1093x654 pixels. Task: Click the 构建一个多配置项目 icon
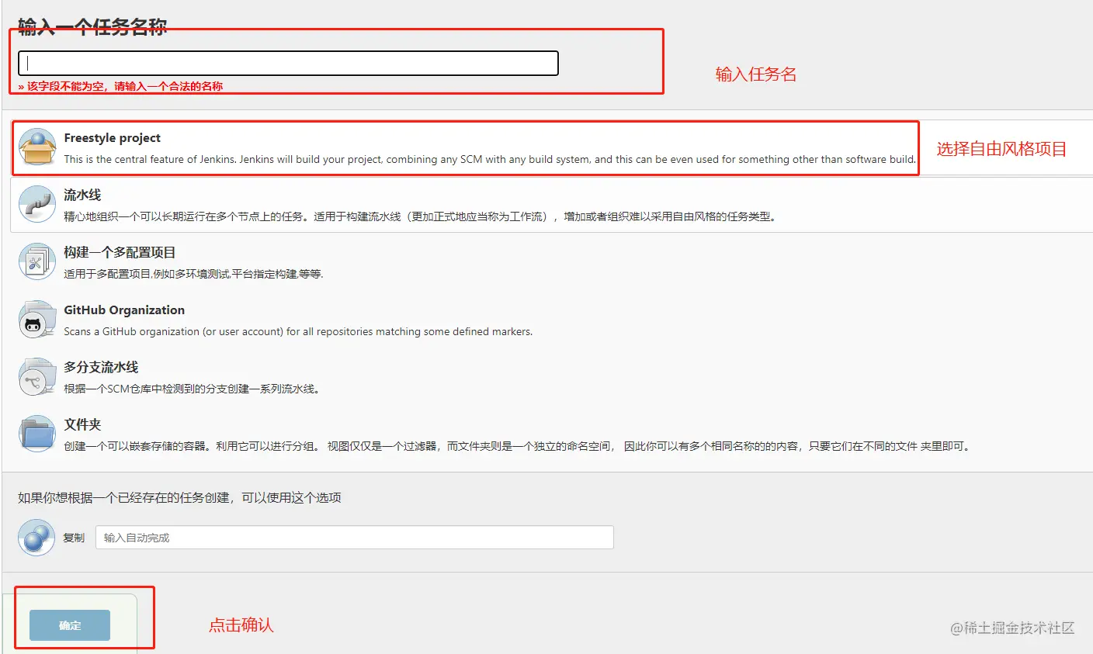[x=37, y=262]
